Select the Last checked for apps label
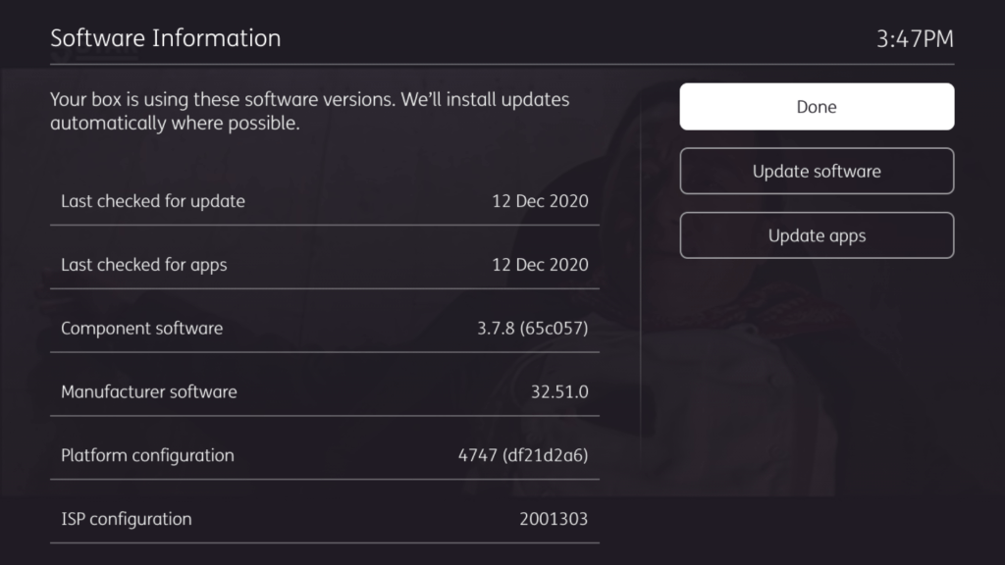Image resolution: width=1005 pixels, height=565 pixels. 143,265
